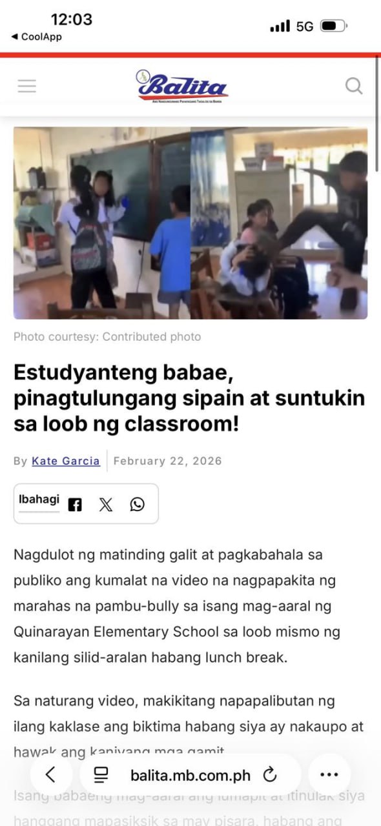Tap the 12:03 status bar clock

71,19
